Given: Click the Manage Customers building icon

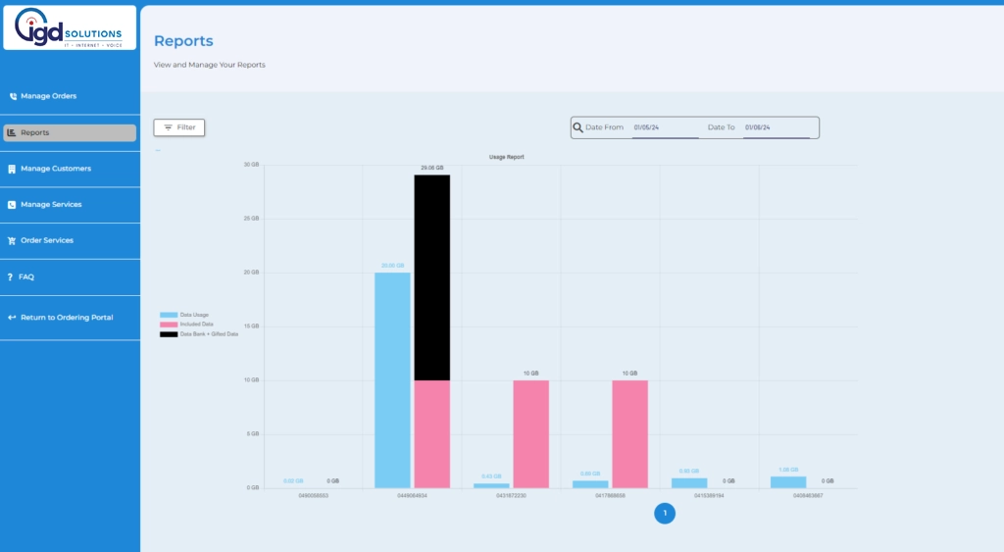Looking at the screenshot, I should point(12,169).
